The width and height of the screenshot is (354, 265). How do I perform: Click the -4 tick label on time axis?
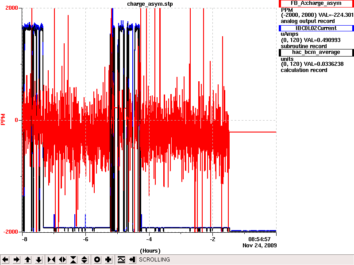point(149,239)
